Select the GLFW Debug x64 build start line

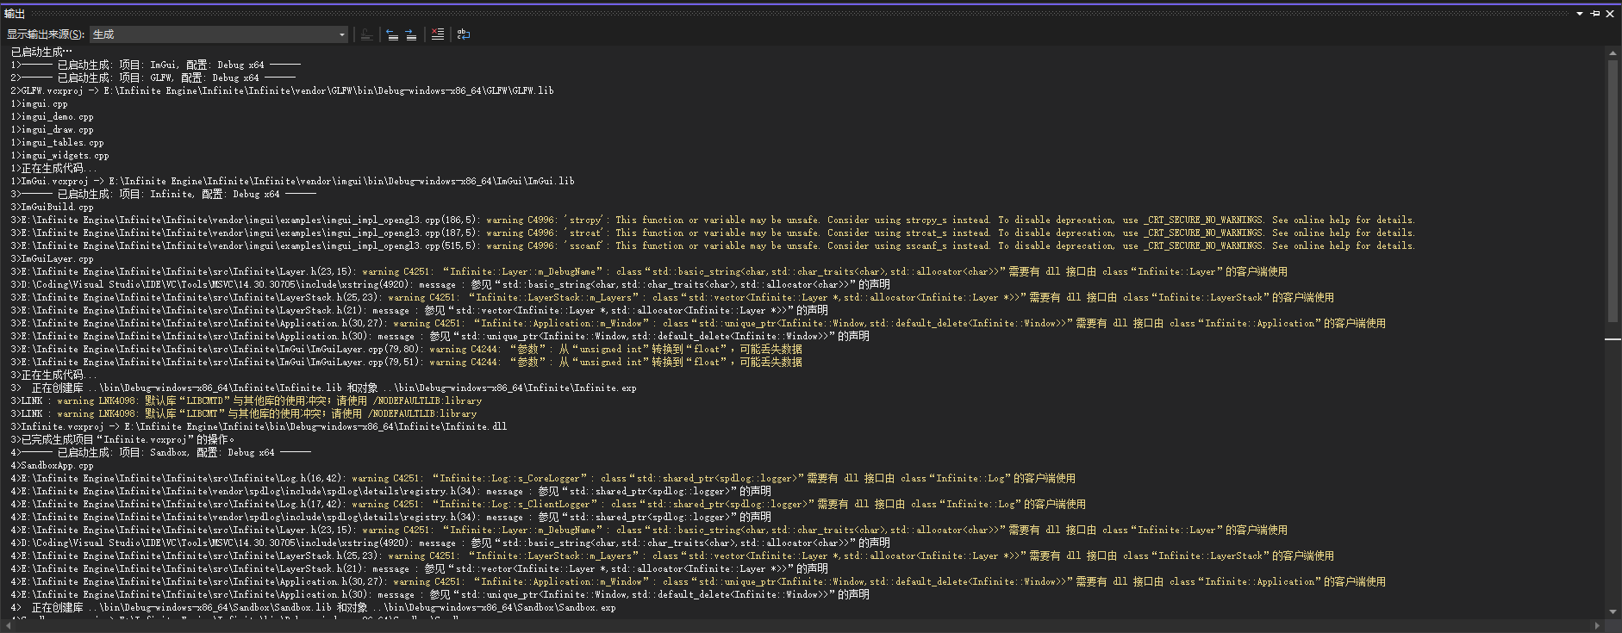pyautogui.click(x=153, y=78)
